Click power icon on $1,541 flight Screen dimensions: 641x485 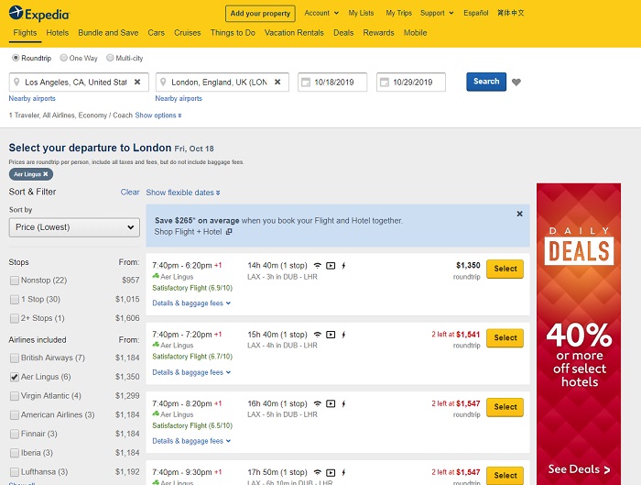343,335
